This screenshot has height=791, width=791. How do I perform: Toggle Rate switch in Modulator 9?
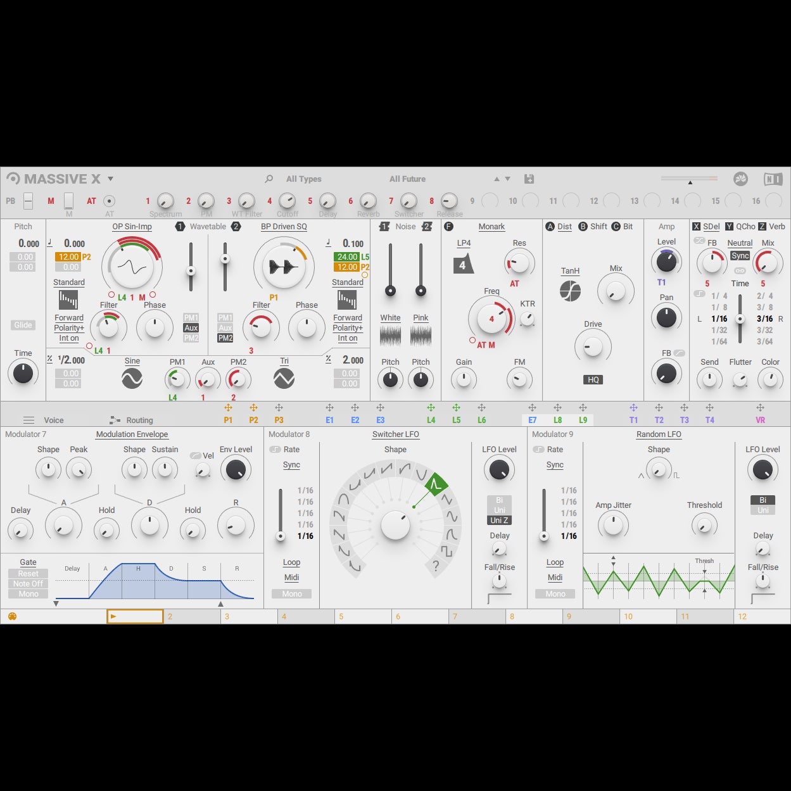(538, 450)
